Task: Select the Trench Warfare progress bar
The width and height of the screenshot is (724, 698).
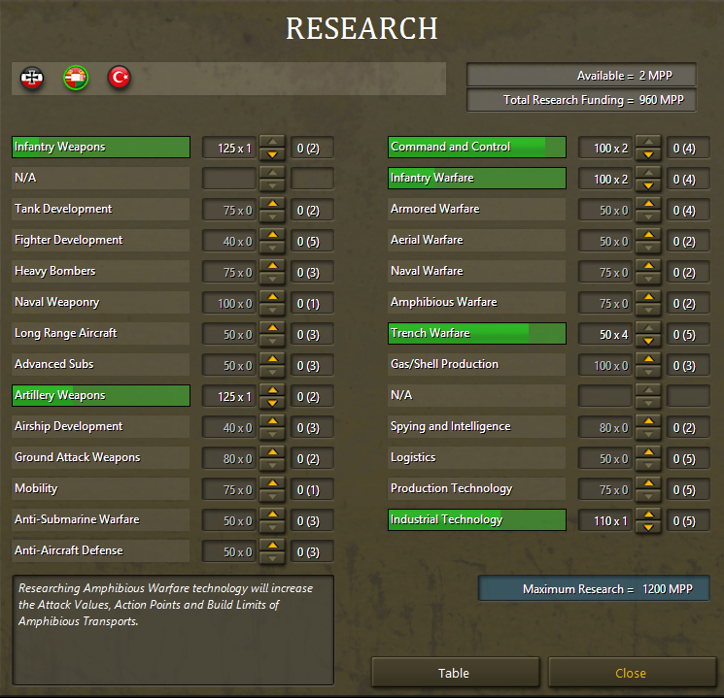Action: pos(477,334)
